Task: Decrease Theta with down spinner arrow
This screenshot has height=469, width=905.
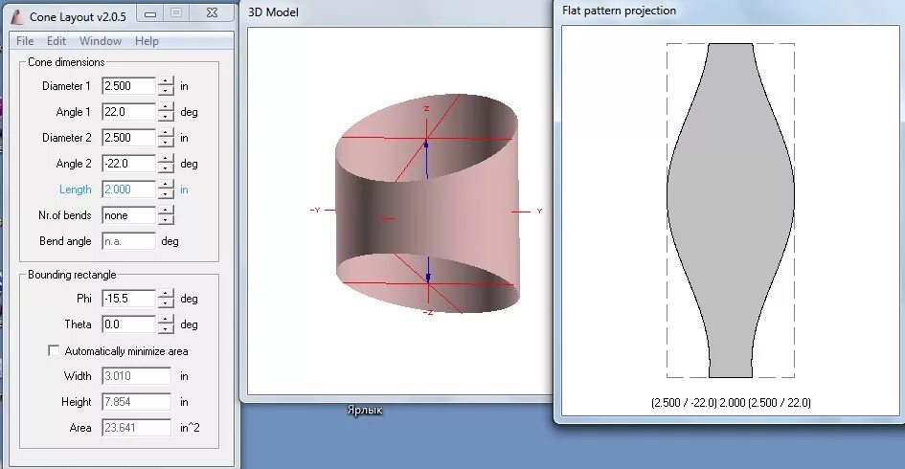Action: point(166,329)
